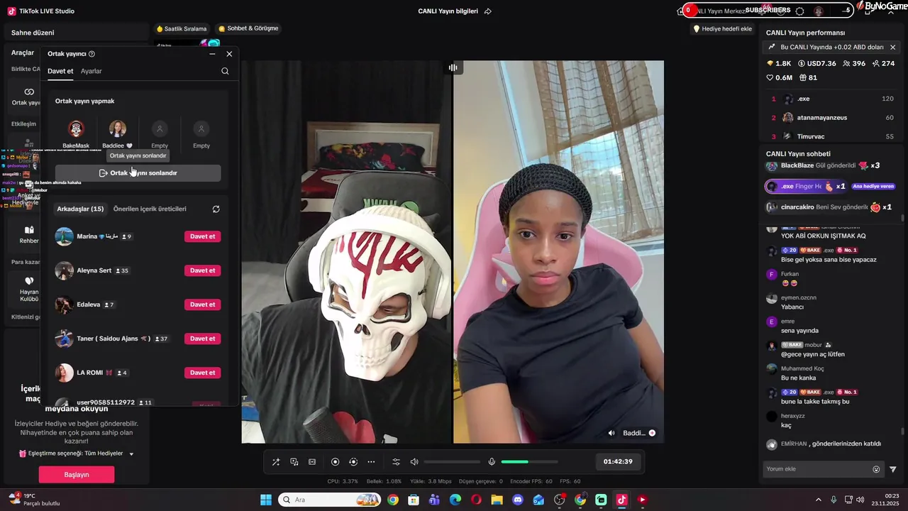Adjust the microphone level slider
Viewport: 908px width, 511px height.
click(x=528, y=462)
